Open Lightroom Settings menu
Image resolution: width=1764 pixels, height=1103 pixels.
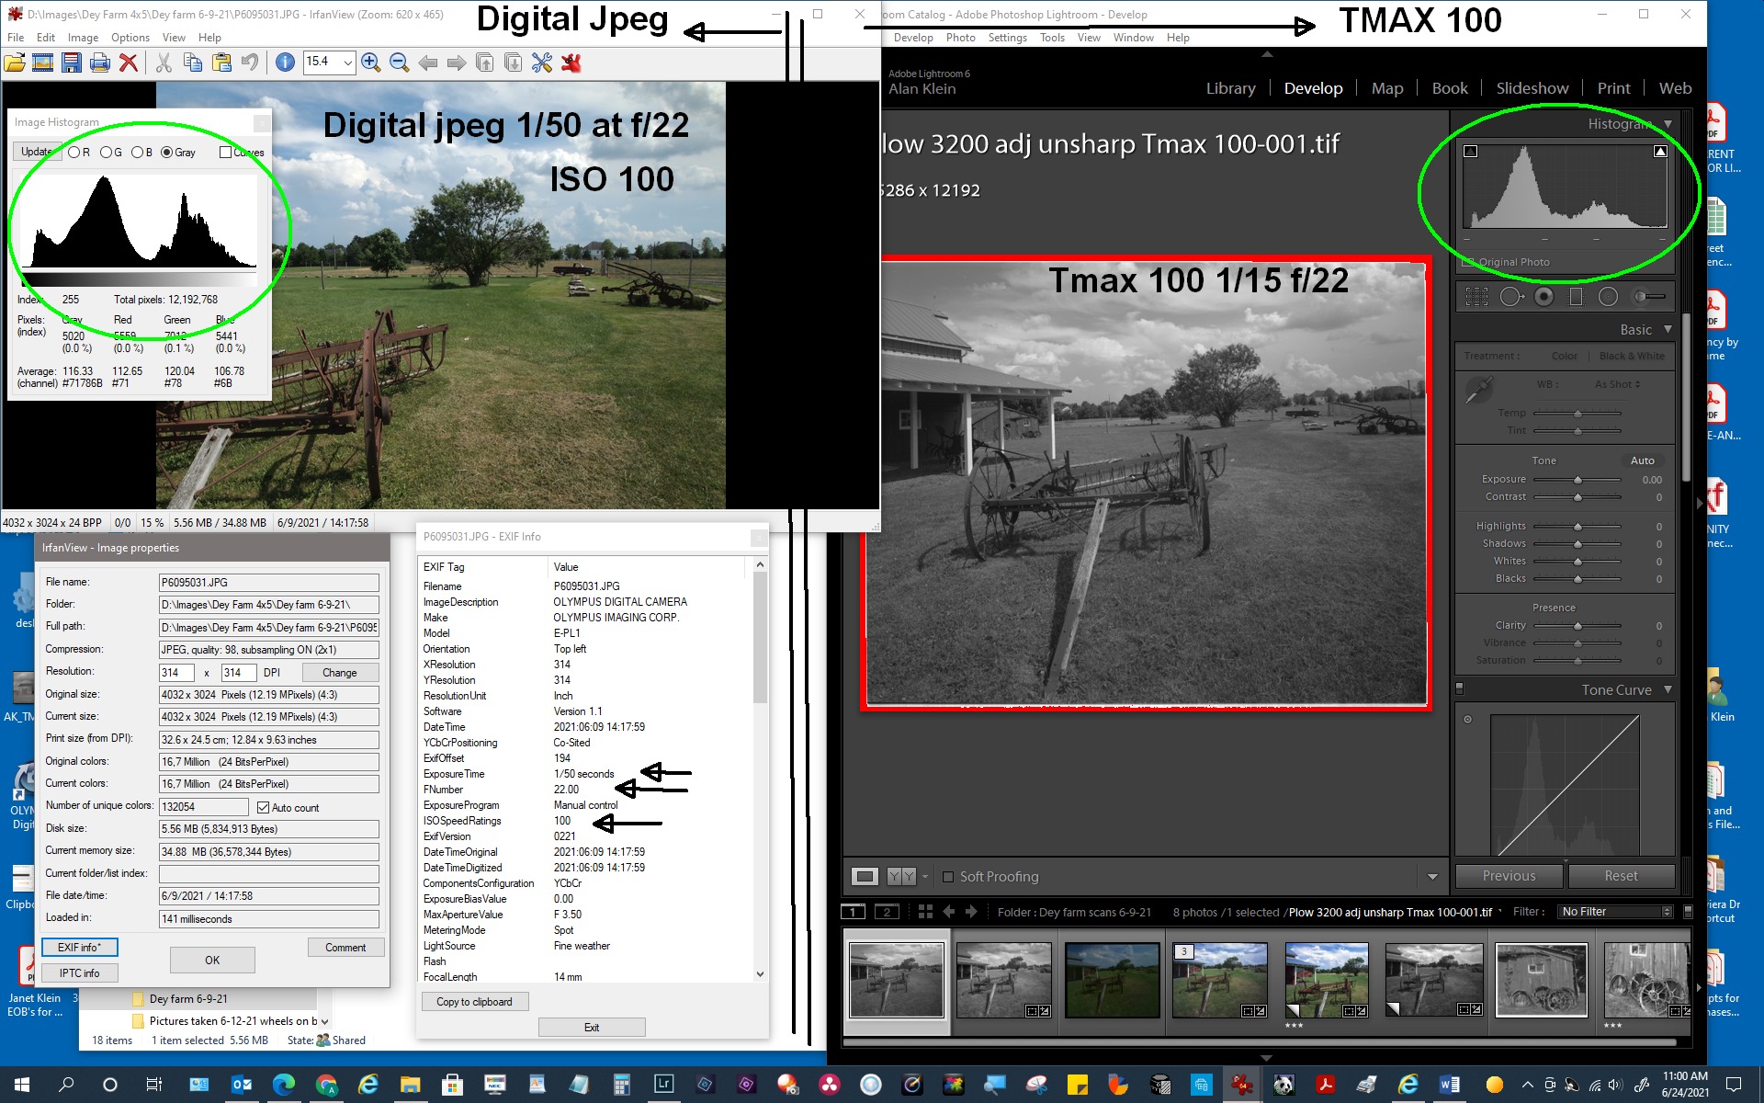[1008, 38]
